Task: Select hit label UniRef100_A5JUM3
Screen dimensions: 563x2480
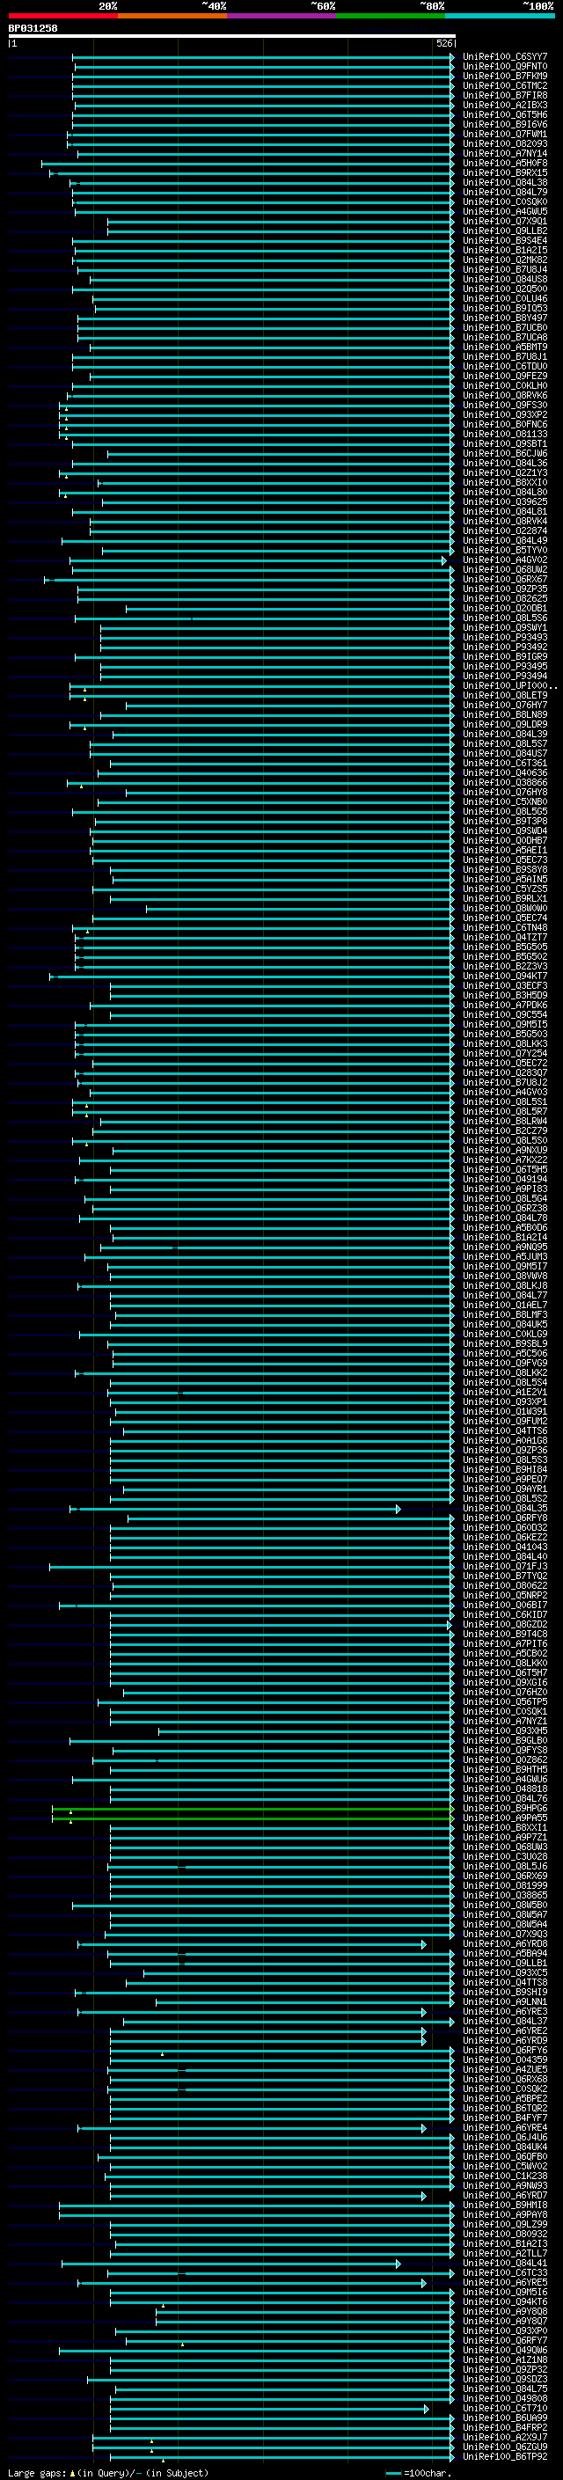Action: coord(504,1256)
